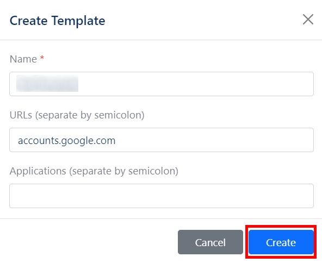Activate the Applications text box below URLs

click(x=162, y=196)
